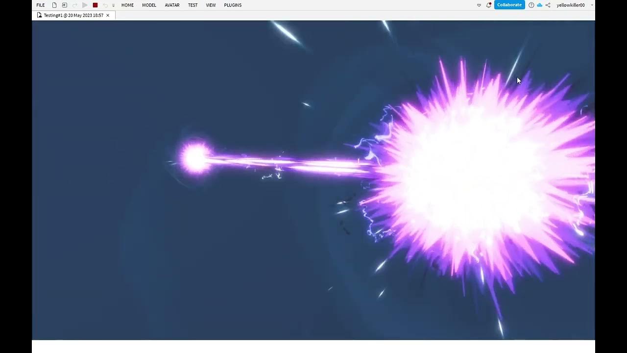Click the greyed redo arrow icon
This screenshot has width=627, height=353.
(75, 5)
